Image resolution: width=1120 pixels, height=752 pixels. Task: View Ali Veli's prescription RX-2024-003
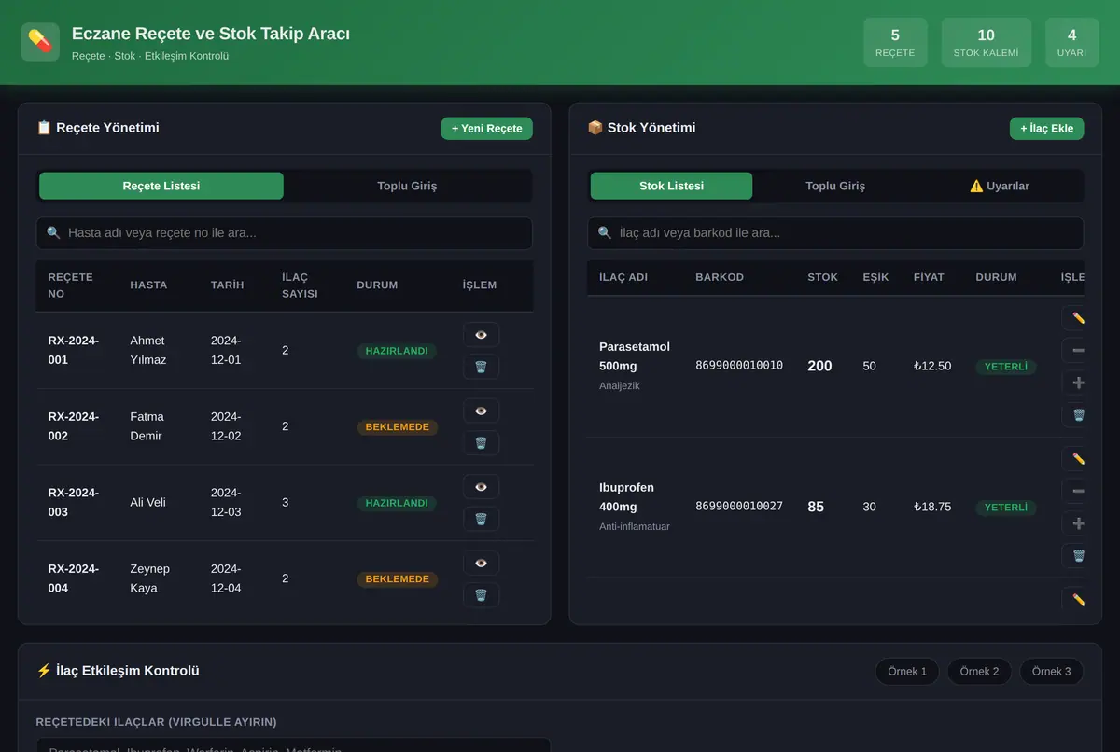click(481, 487)
